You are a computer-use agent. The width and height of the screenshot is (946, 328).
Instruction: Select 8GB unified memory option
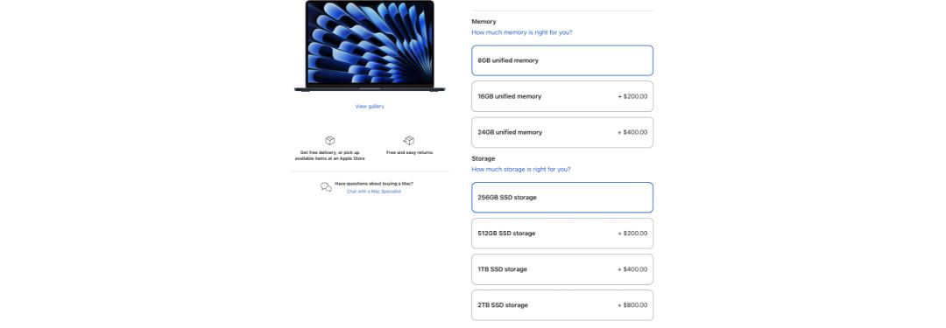click(x=562, y=60)
